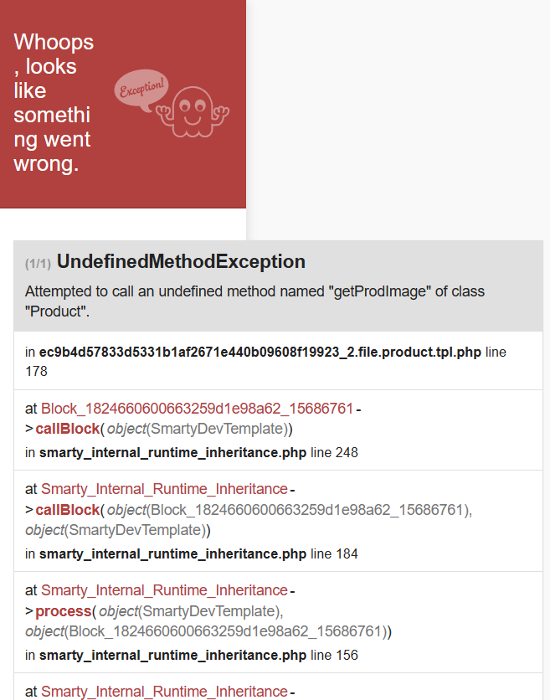This screenshot has width=550, height=700.
Task: Click the process method name
Action: (64, 610)
